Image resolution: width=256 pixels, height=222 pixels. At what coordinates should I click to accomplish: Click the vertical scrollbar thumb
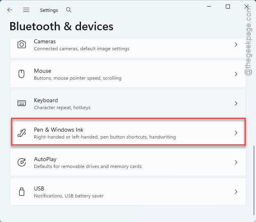[x=254, y=180]
